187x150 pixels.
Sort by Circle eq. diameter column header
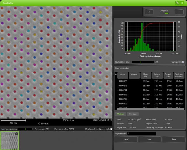point(178,76)
